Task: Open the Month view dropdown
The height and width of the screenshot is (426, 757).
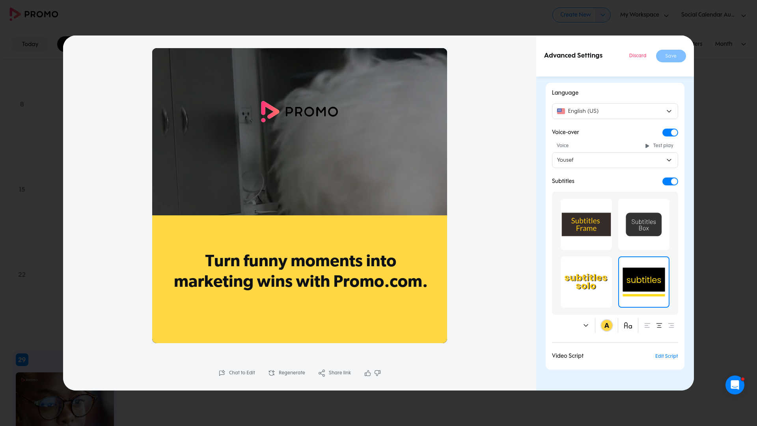Action: click(x=731, y=44)
